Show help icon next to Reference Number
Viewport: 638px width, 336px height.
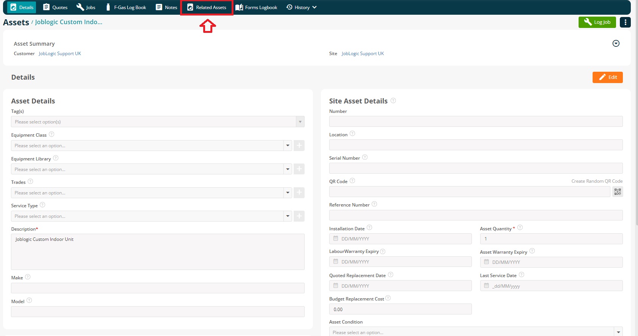click(x=374, y=204)
